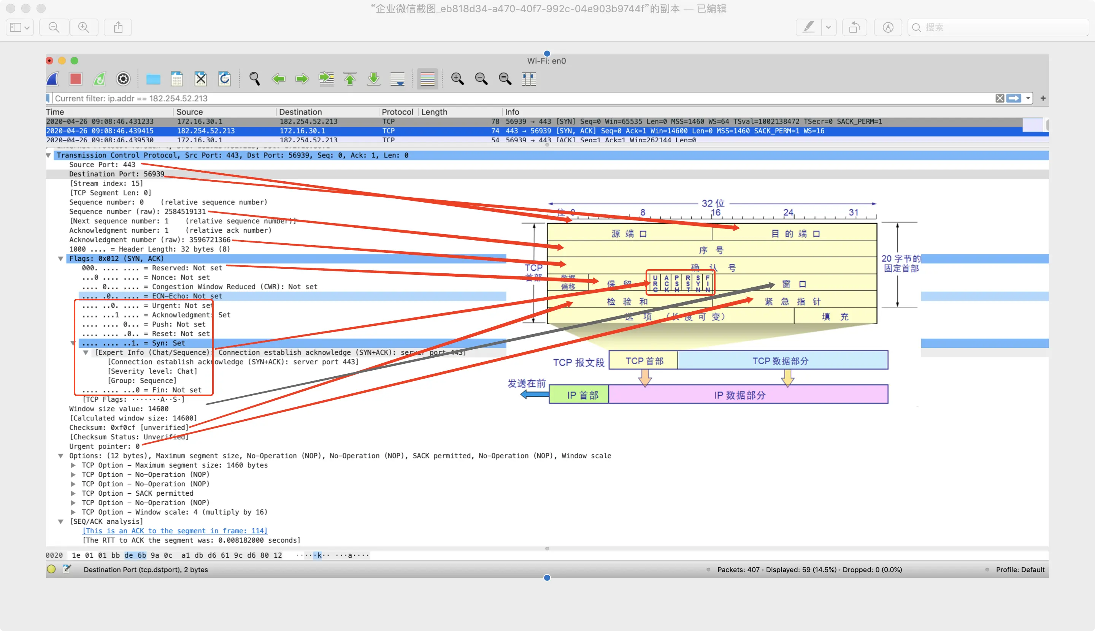
Task: Click the Info column header
Action: 512,112
